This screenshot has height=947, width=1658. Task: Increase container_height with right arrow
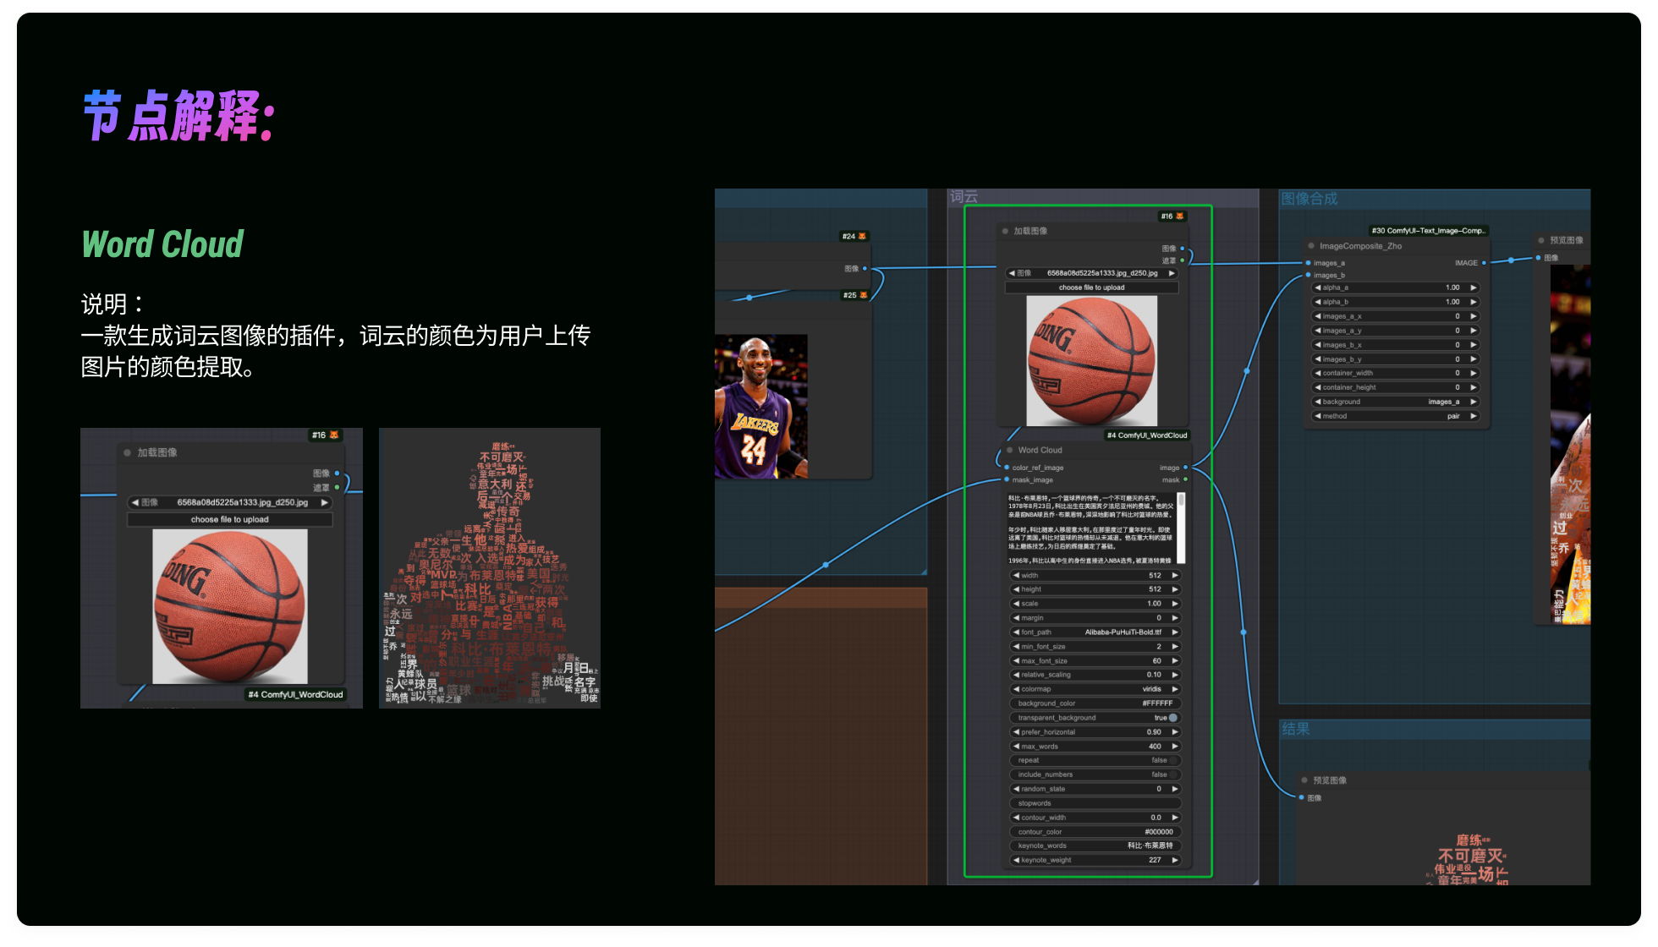(x=1473, y=387)
